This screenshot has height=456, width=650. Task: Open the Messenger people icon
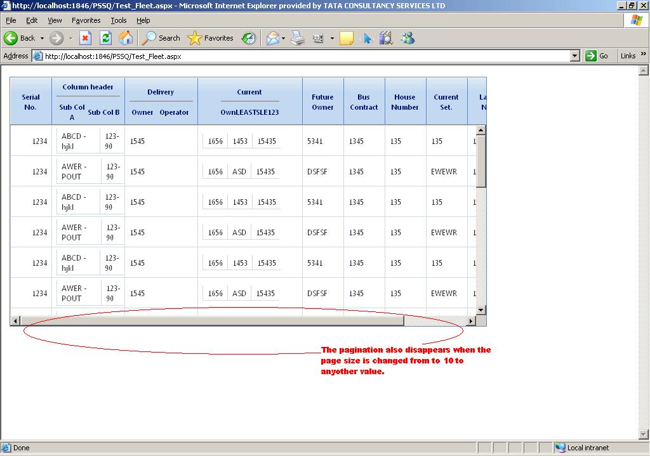pos(408,38)
